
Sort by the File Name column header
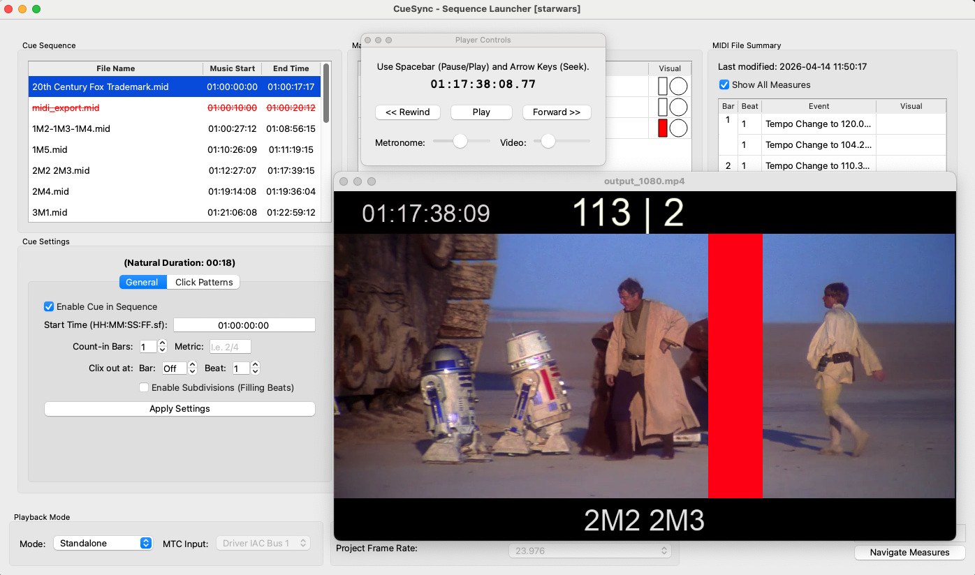(116, 68)
